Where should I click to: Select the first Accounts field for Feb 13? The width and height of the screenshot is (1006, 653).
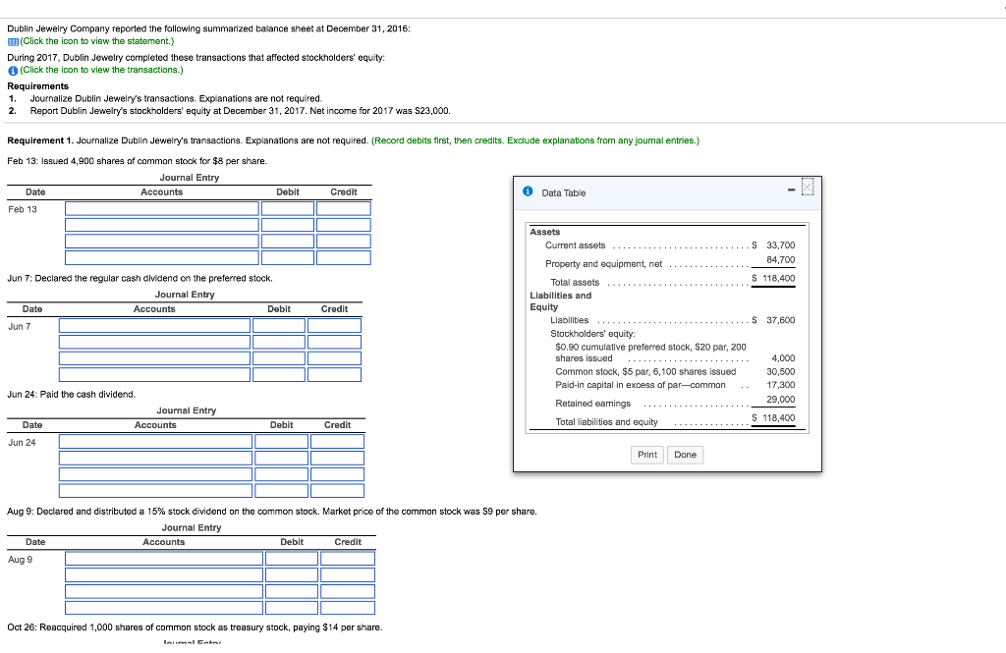tap(162, 208)
